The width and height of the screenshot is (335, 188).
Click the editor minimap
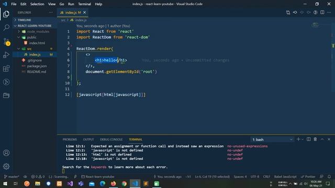(x=315, y=25)
